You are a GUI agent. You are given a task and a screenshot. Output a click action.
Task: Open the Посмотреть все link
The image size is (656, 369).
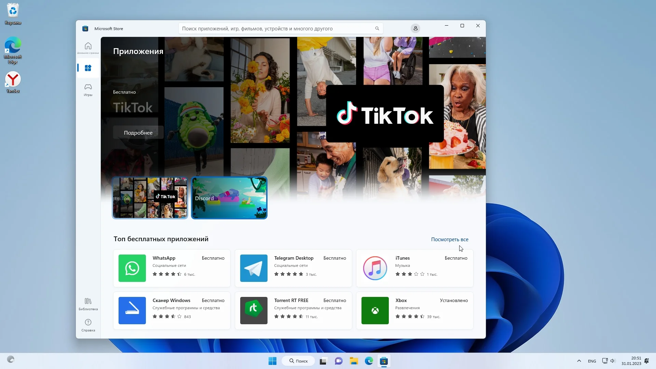[449, 240]
